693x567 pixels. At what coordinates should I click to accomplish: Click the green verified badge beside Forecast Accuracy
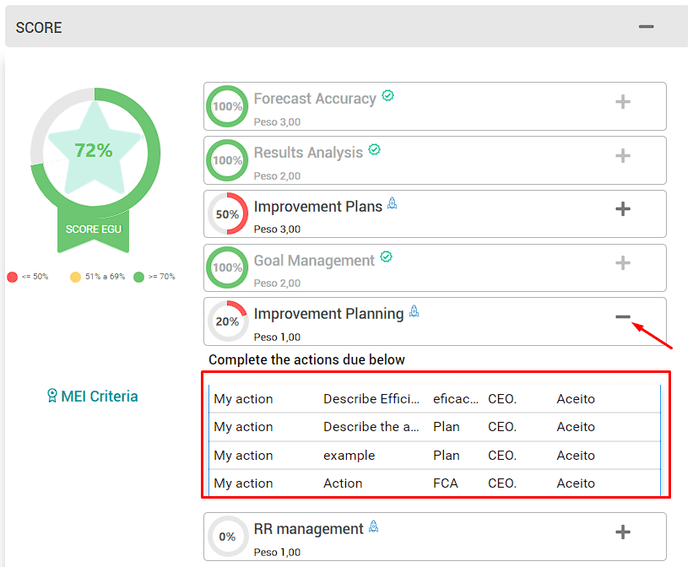click(x=387, y=95)
